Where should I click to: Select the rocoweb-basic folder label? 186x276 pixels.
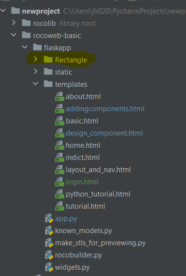(x=57, y=36)
